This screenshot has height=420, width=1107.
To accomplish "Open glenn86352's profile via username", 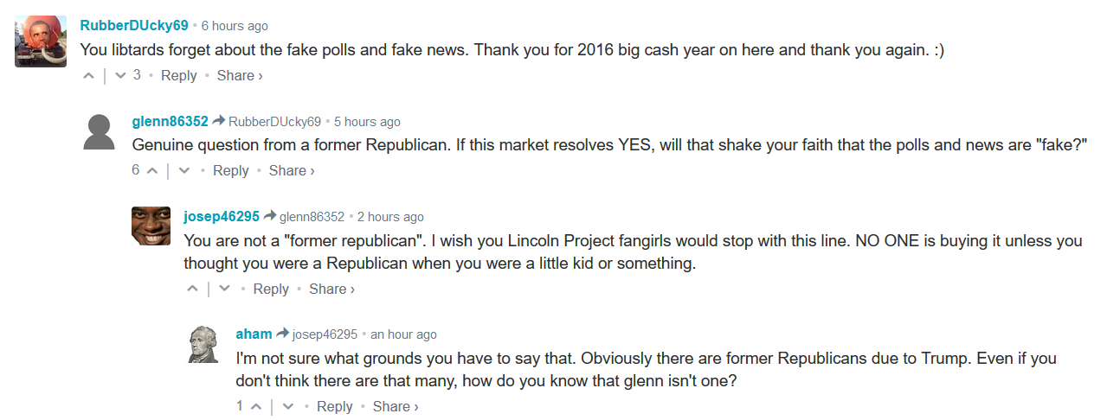I will coord(170,122).
